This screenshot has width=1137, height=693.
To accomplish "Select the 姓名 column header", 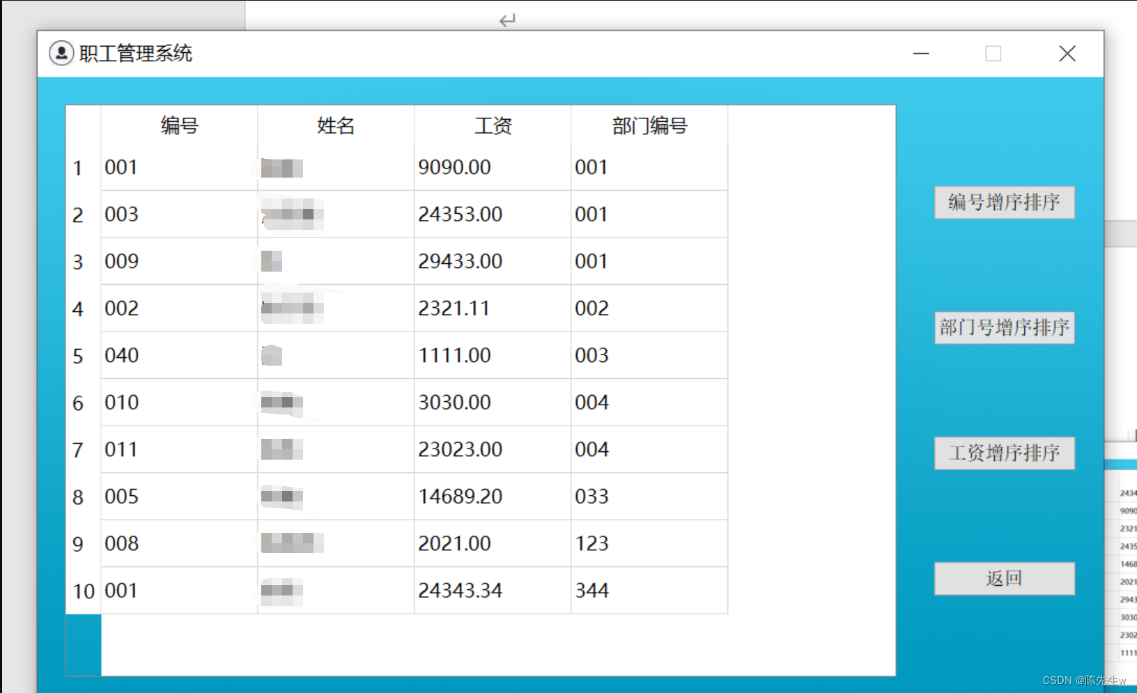I will (336, 125).
